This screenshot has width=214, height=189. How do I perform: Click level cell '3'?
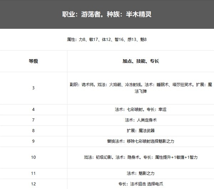[x=33, y=88]
